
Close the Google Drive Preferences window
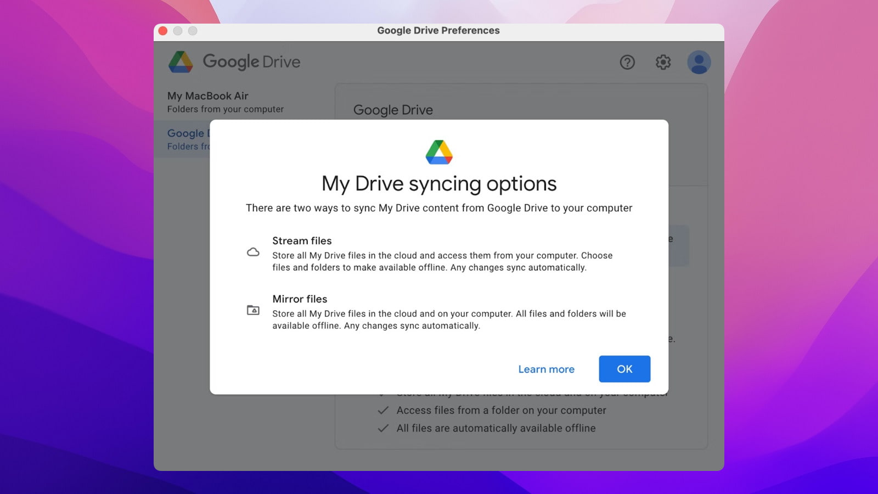point(163,31)
